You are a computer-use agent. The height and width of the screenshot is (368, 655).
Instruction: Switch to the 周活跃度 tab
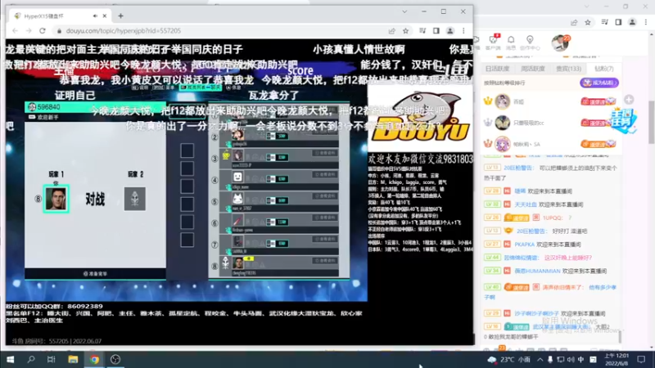tap(533, 69)
